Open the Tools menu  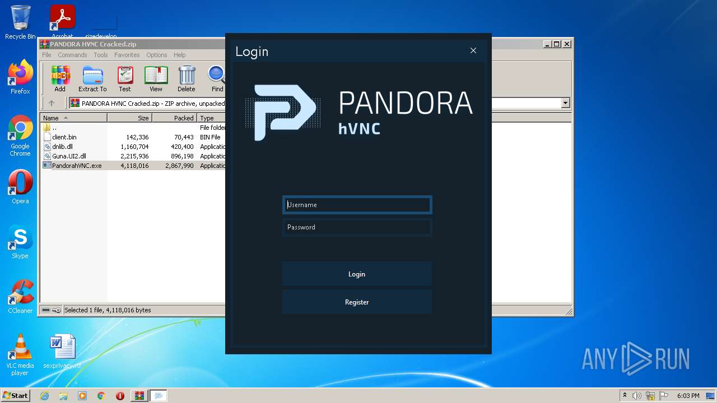click(101, 55)
